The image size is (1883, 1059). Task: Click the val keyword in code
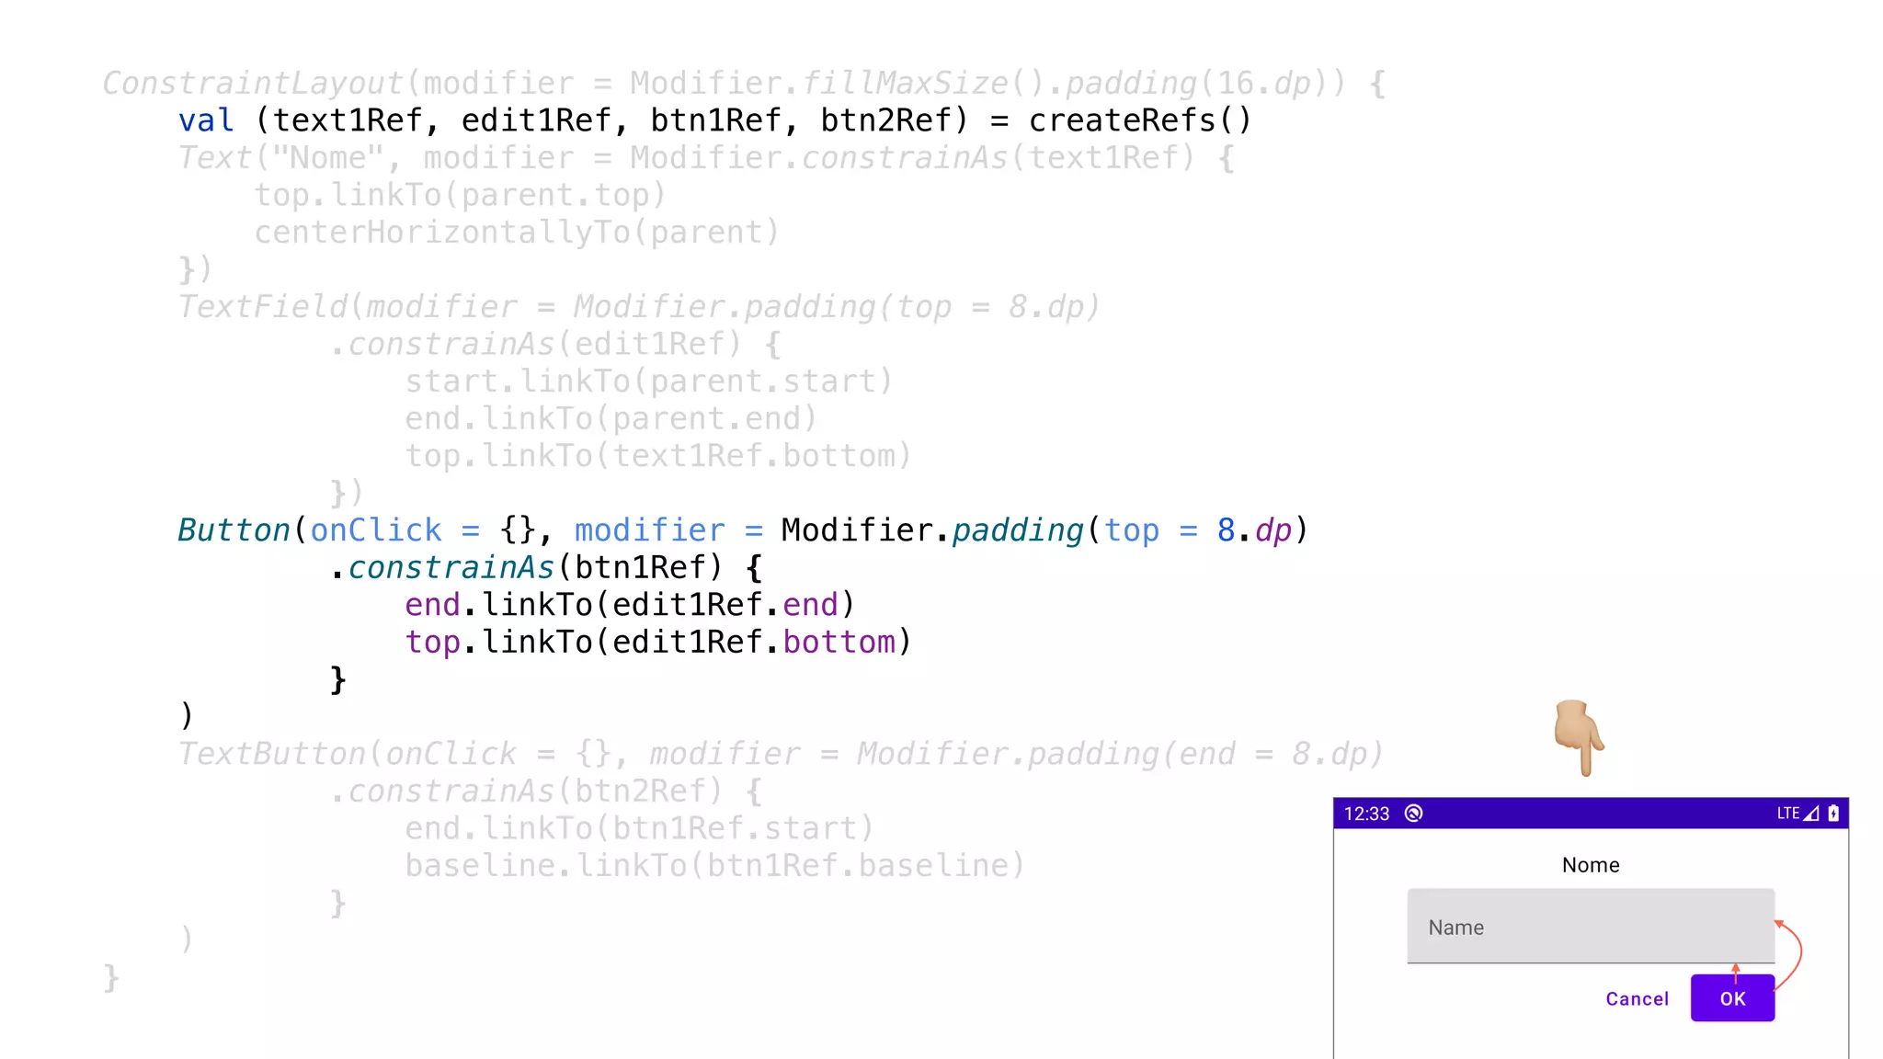point(206,120)
